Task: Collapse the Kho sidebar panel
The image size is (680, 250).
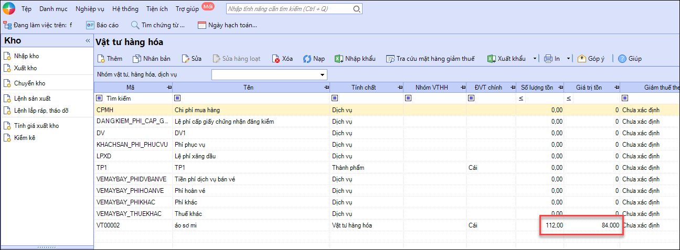Action: click(88, 40)
